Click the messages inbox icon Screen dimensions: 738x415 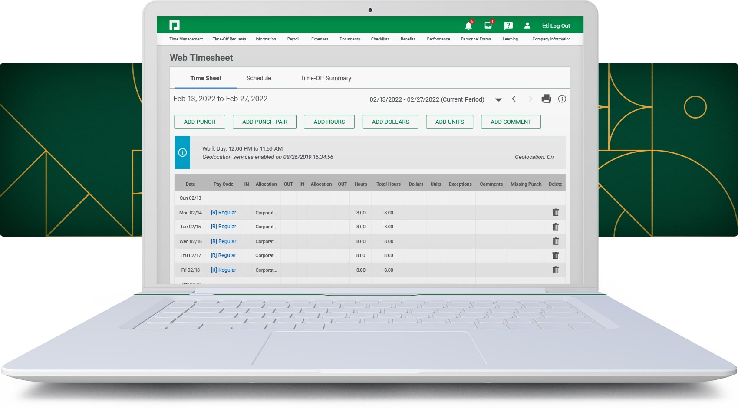[x=488, y=26]
